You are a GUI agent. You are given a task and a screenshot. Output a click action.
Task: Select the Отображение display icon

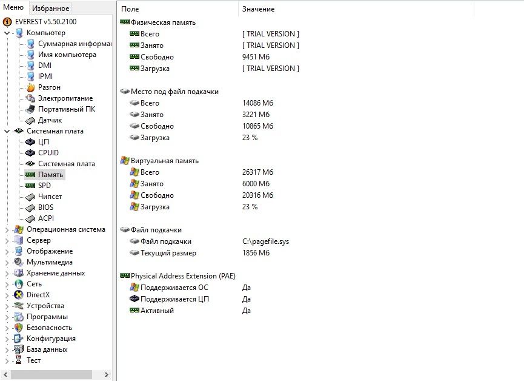(x=19, y=251)
